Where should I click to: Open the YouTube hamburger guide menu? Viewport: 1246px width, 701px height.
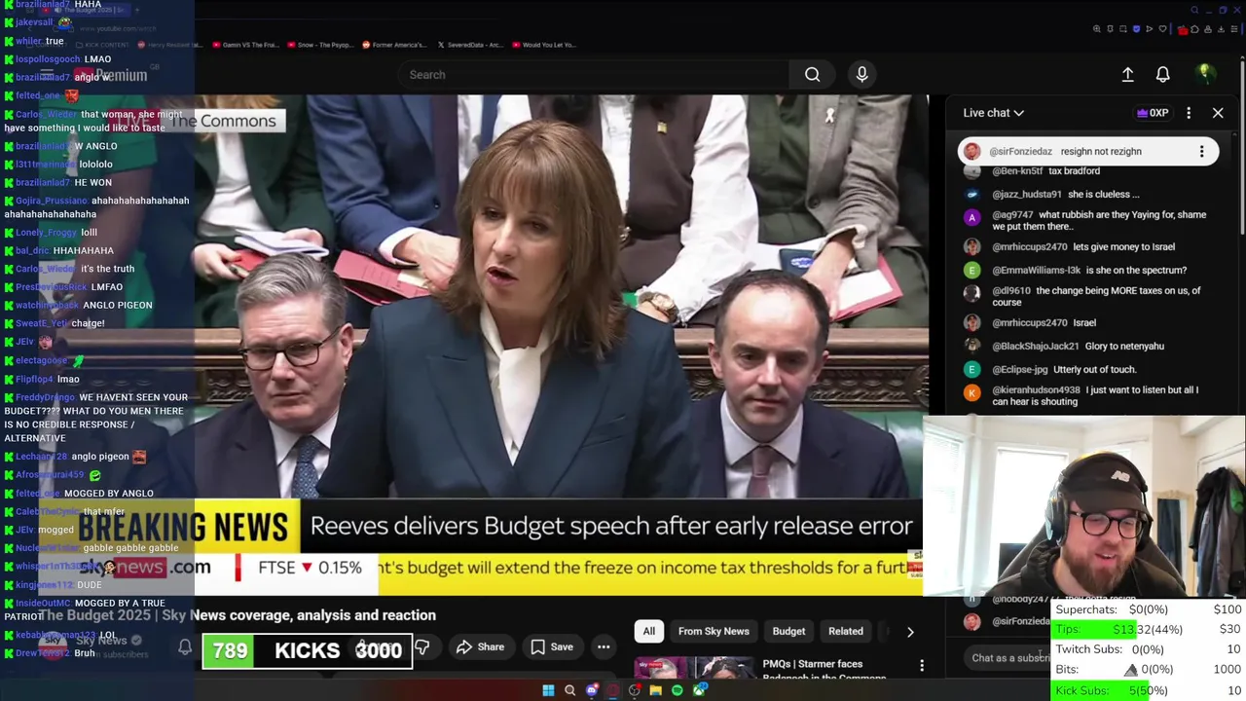46,75
